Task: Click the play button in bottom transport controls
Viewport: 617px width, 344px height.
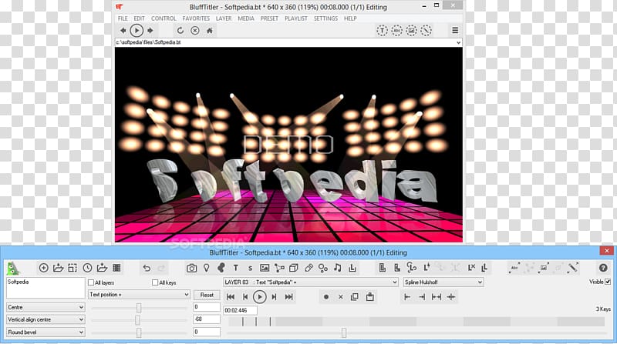Action: (x=259, y=297)
